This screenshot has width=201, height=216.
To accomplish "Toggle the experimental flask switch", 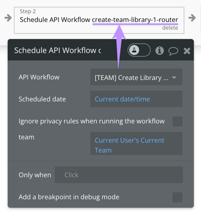I will (139, 50).
